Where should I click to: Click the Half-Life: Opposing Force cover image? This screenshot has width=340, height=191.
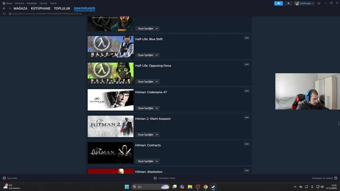pos(110,73)
